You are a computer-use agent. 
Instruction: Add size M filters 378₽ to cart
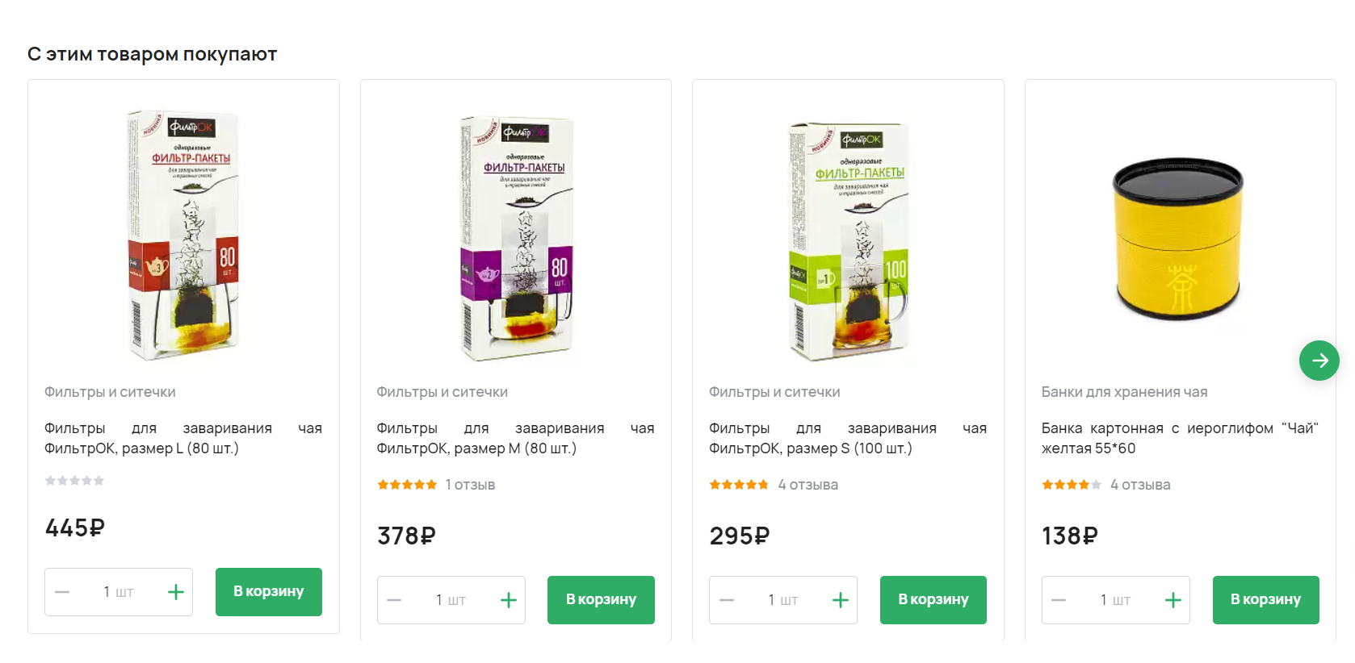coord(601,600)
